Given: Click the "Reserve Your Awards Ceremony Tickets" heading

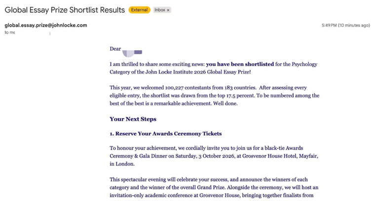Looking at the screenshot, I should click(168, 134).
